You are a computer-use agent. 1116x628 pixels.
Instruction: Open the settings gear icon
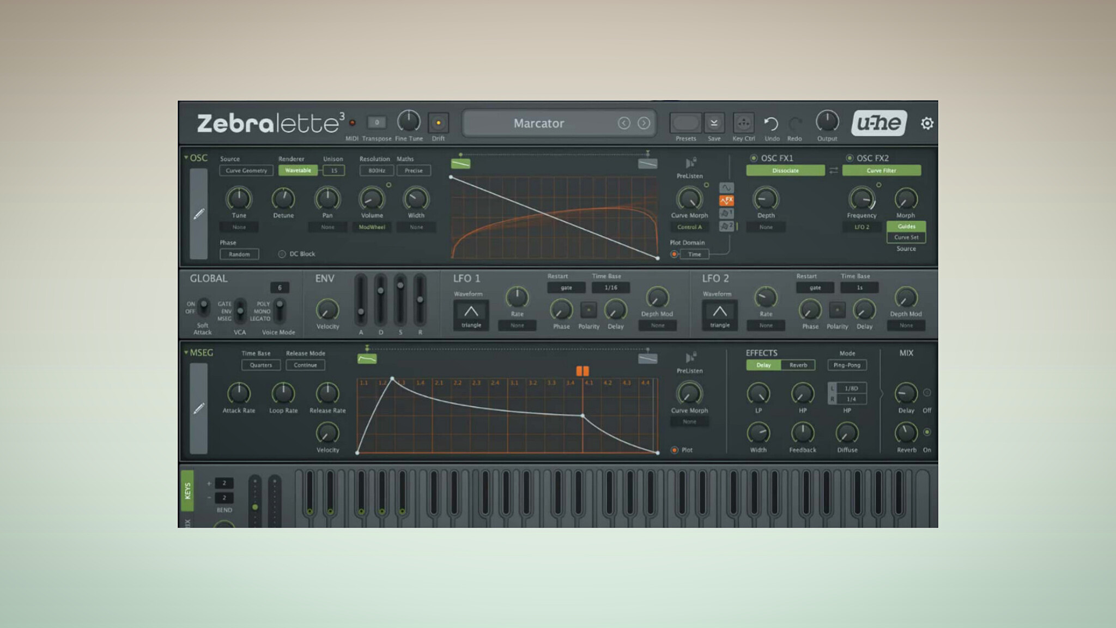(927, 123)
